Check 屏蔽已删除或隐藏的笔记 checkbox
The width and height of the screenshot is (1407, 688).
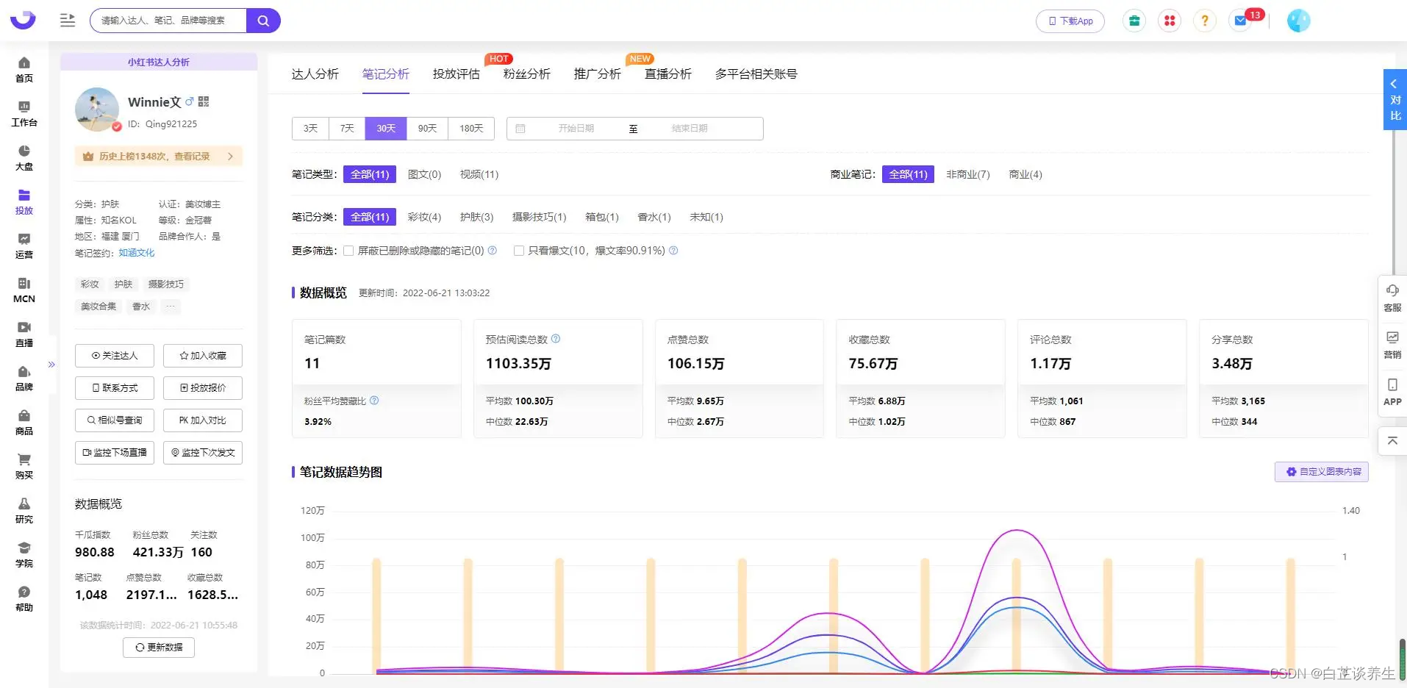[348, 251]
